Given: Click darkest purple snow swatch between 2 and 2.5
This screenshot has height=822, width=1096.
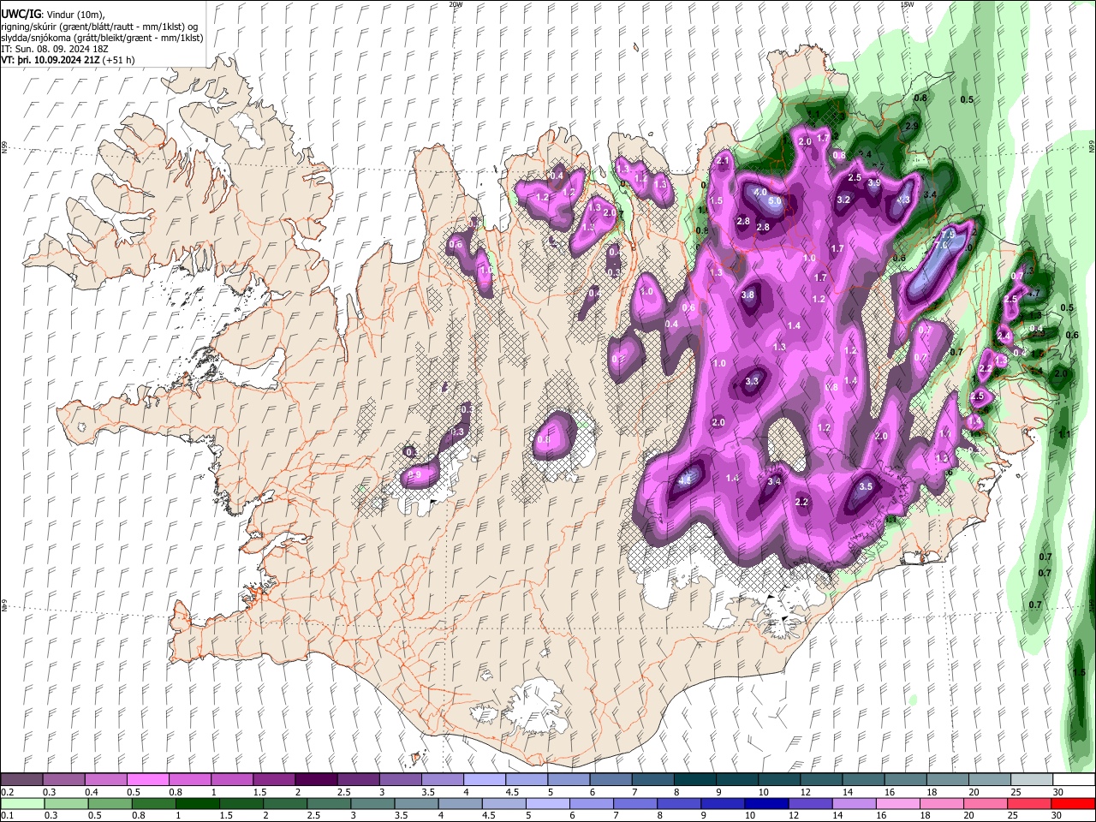Looking at the screenshot, I should tap(316, 780).
